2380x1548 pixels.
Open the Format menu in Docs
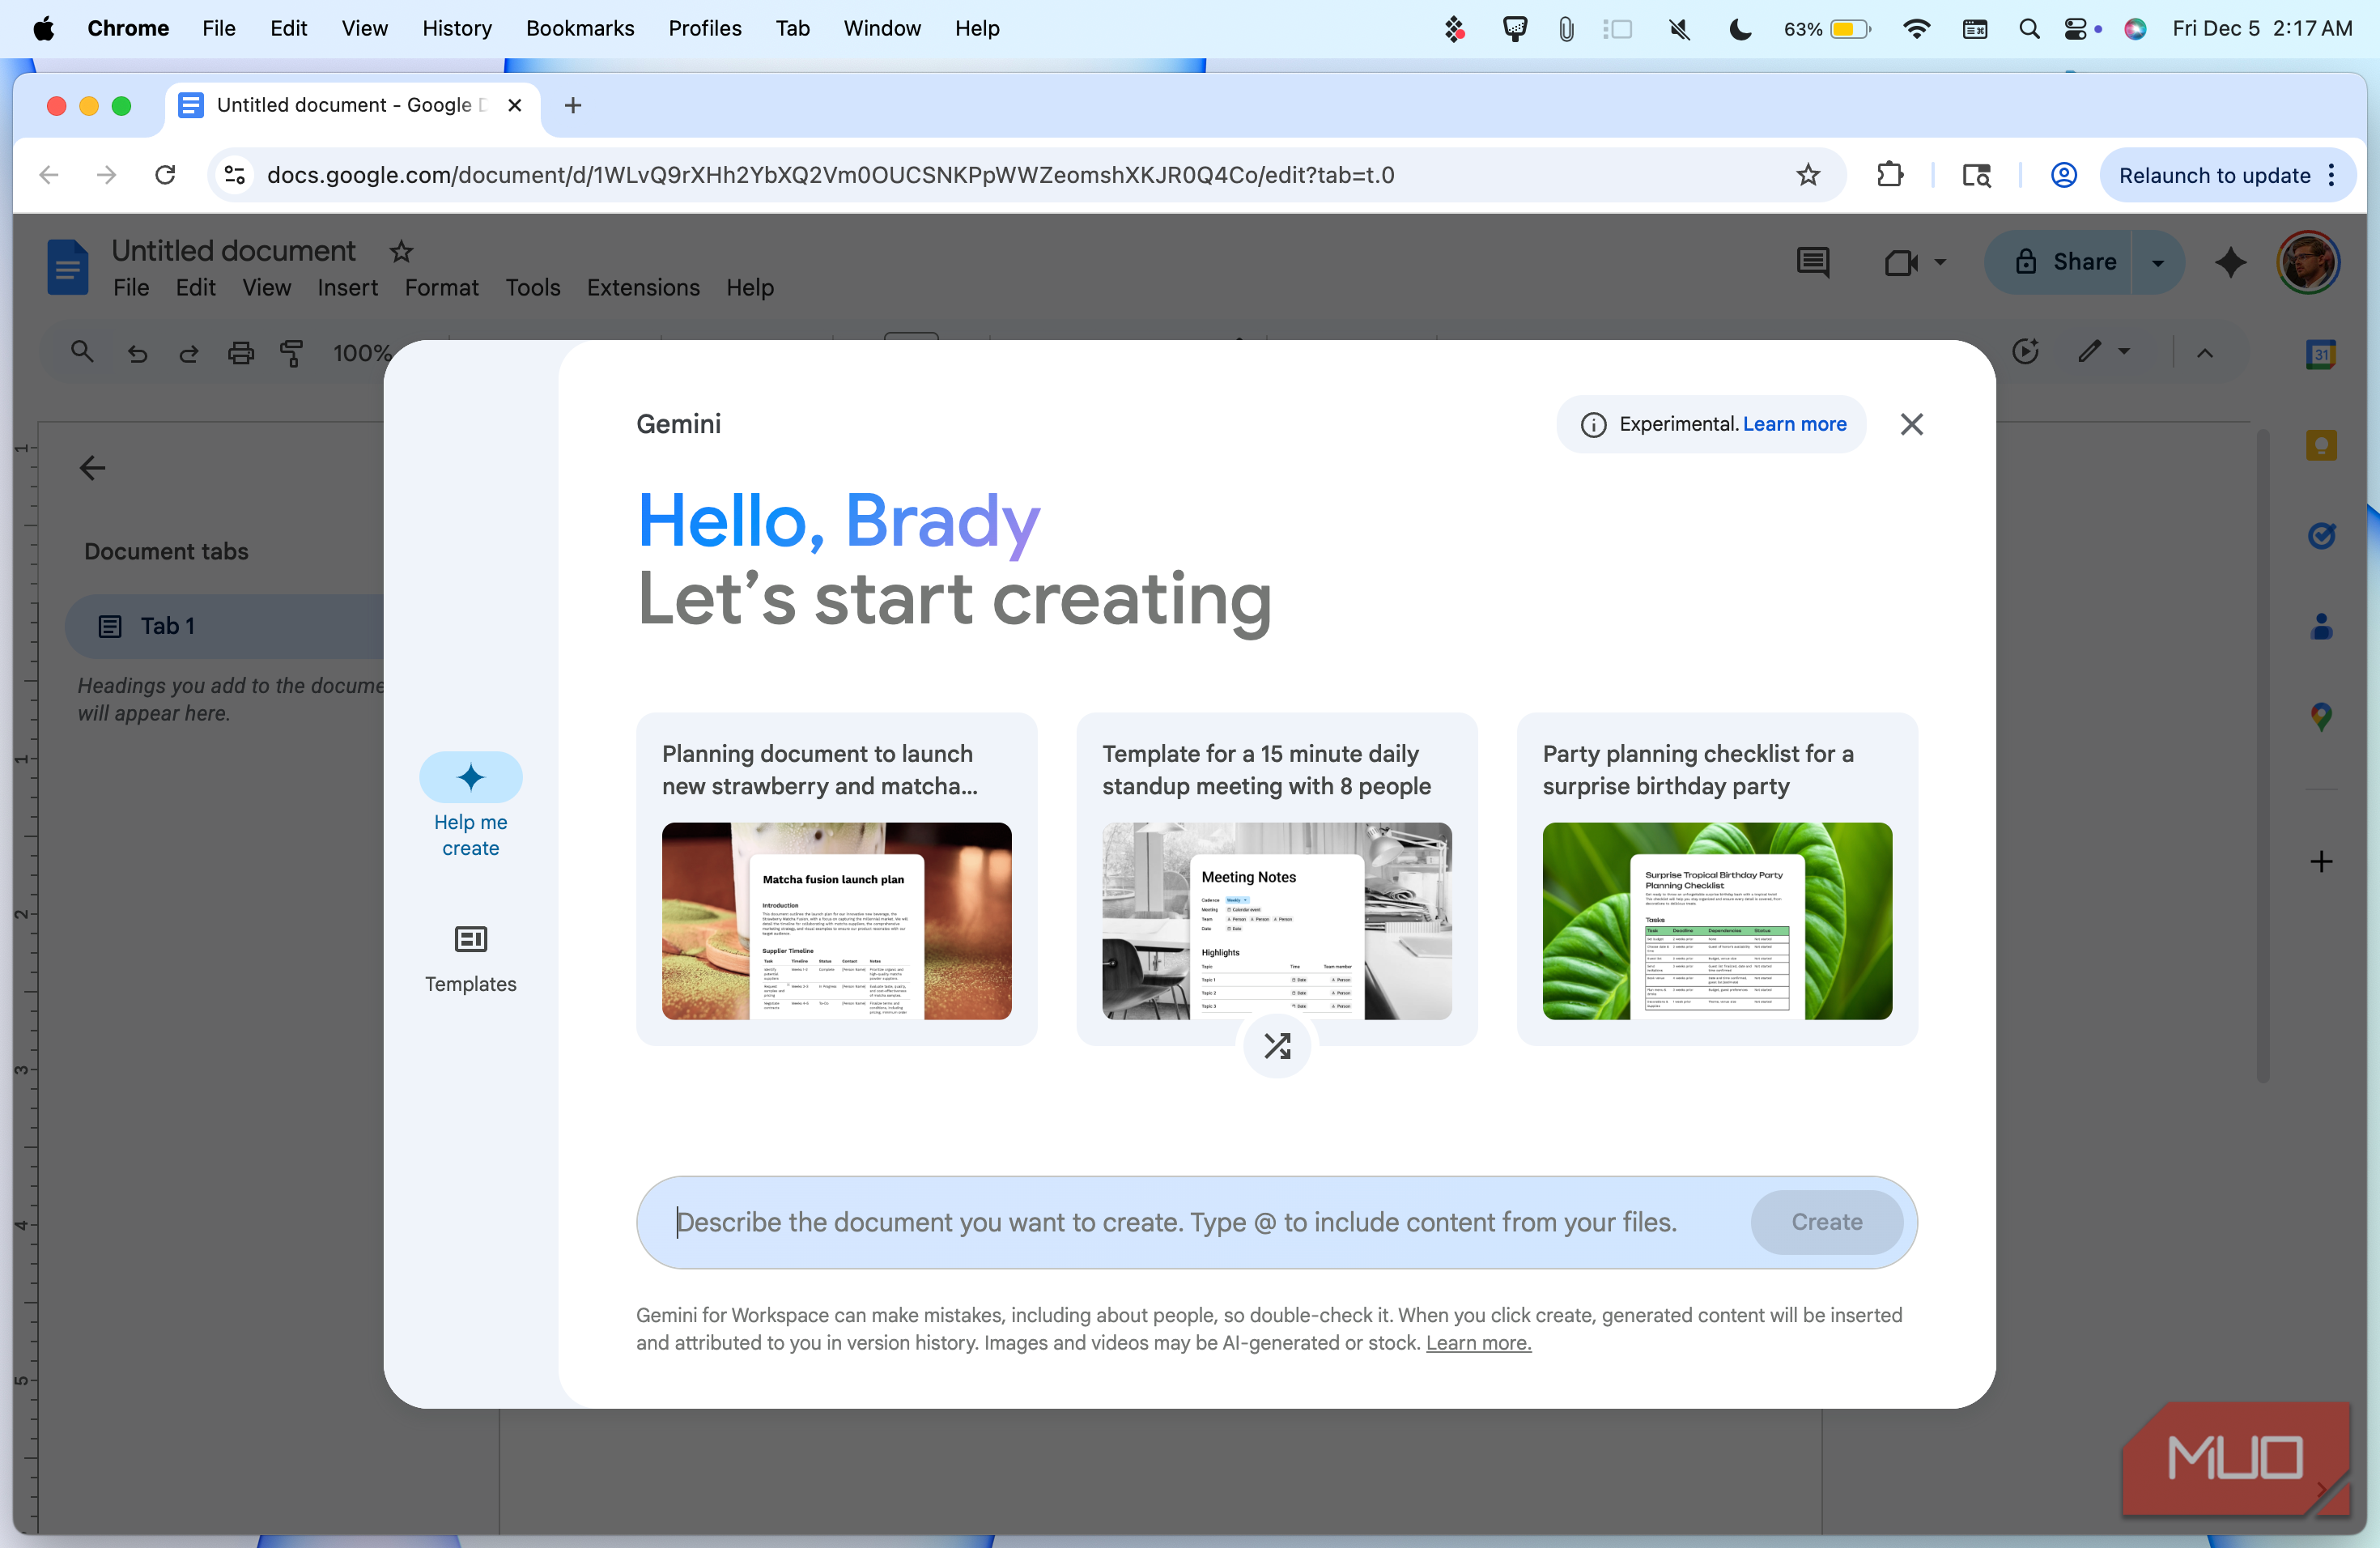coord(441,288)
